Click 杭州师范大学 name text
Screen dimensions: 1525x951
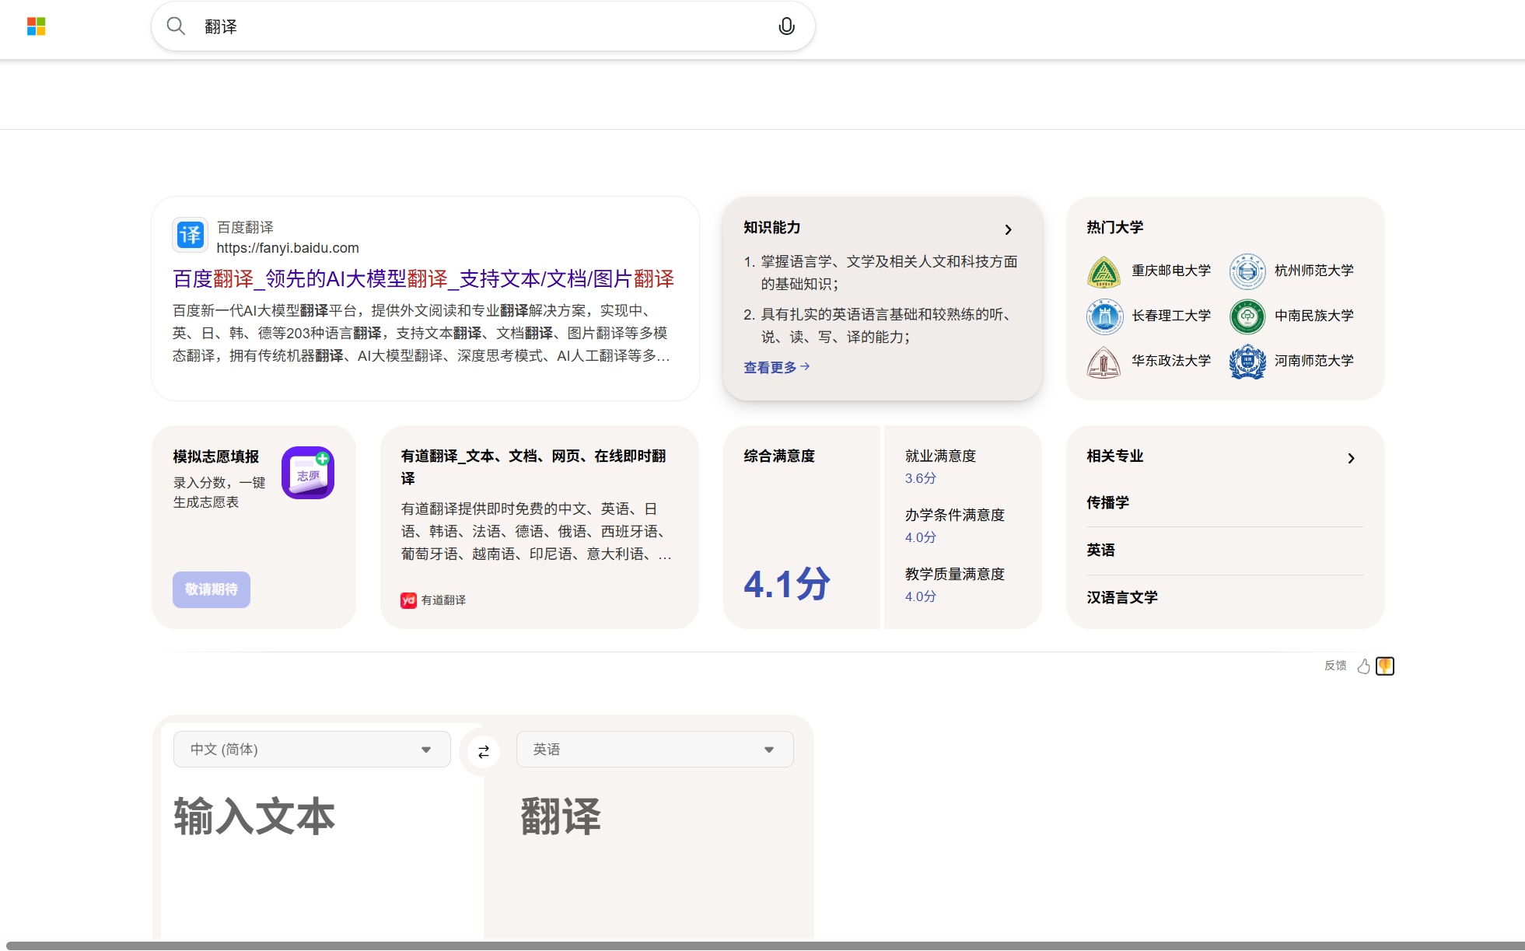click(1314, 271)
